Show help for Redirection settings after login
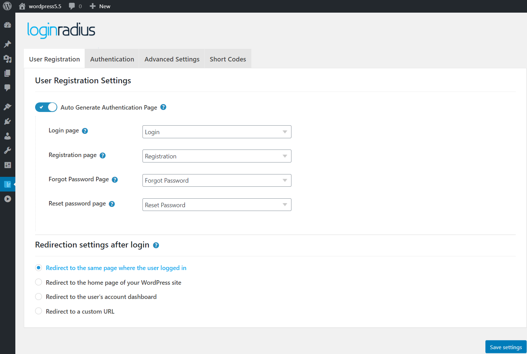The image size is (527, 354). tap(156, 245)
